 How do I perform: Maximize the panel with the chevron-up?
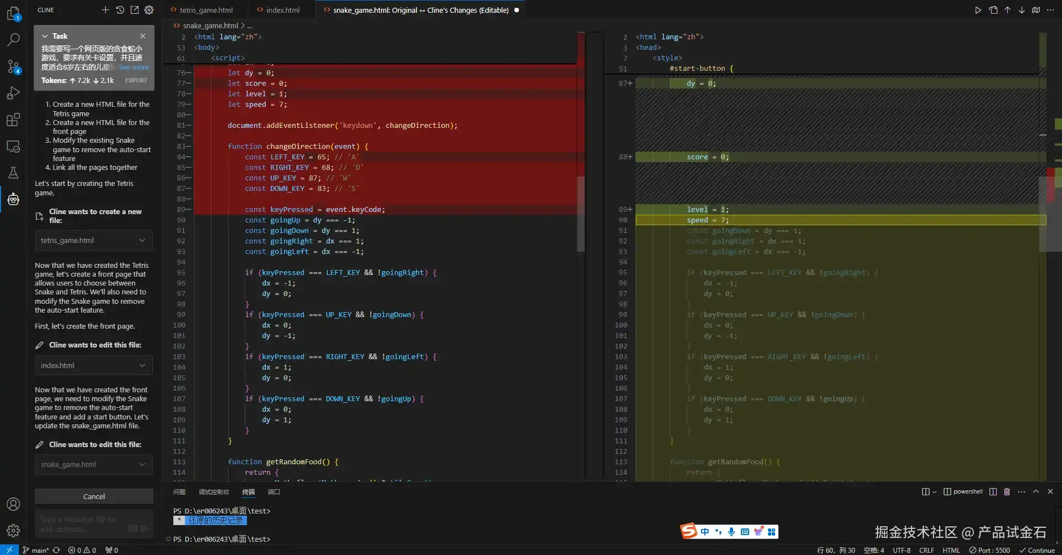(1036, 492)
